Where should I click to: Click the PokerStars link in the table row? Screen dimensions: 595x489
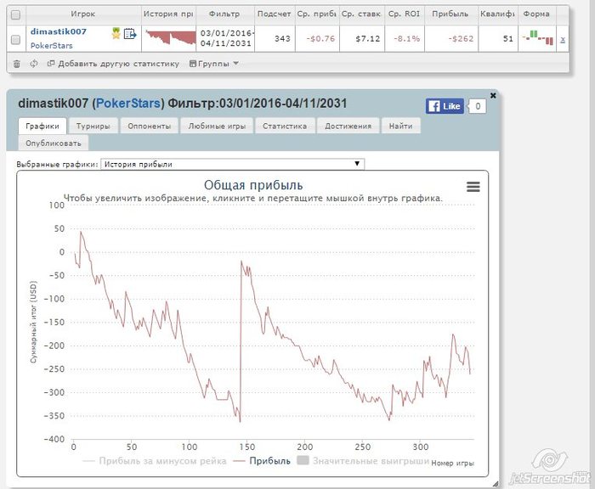click(x=51, y=46)
